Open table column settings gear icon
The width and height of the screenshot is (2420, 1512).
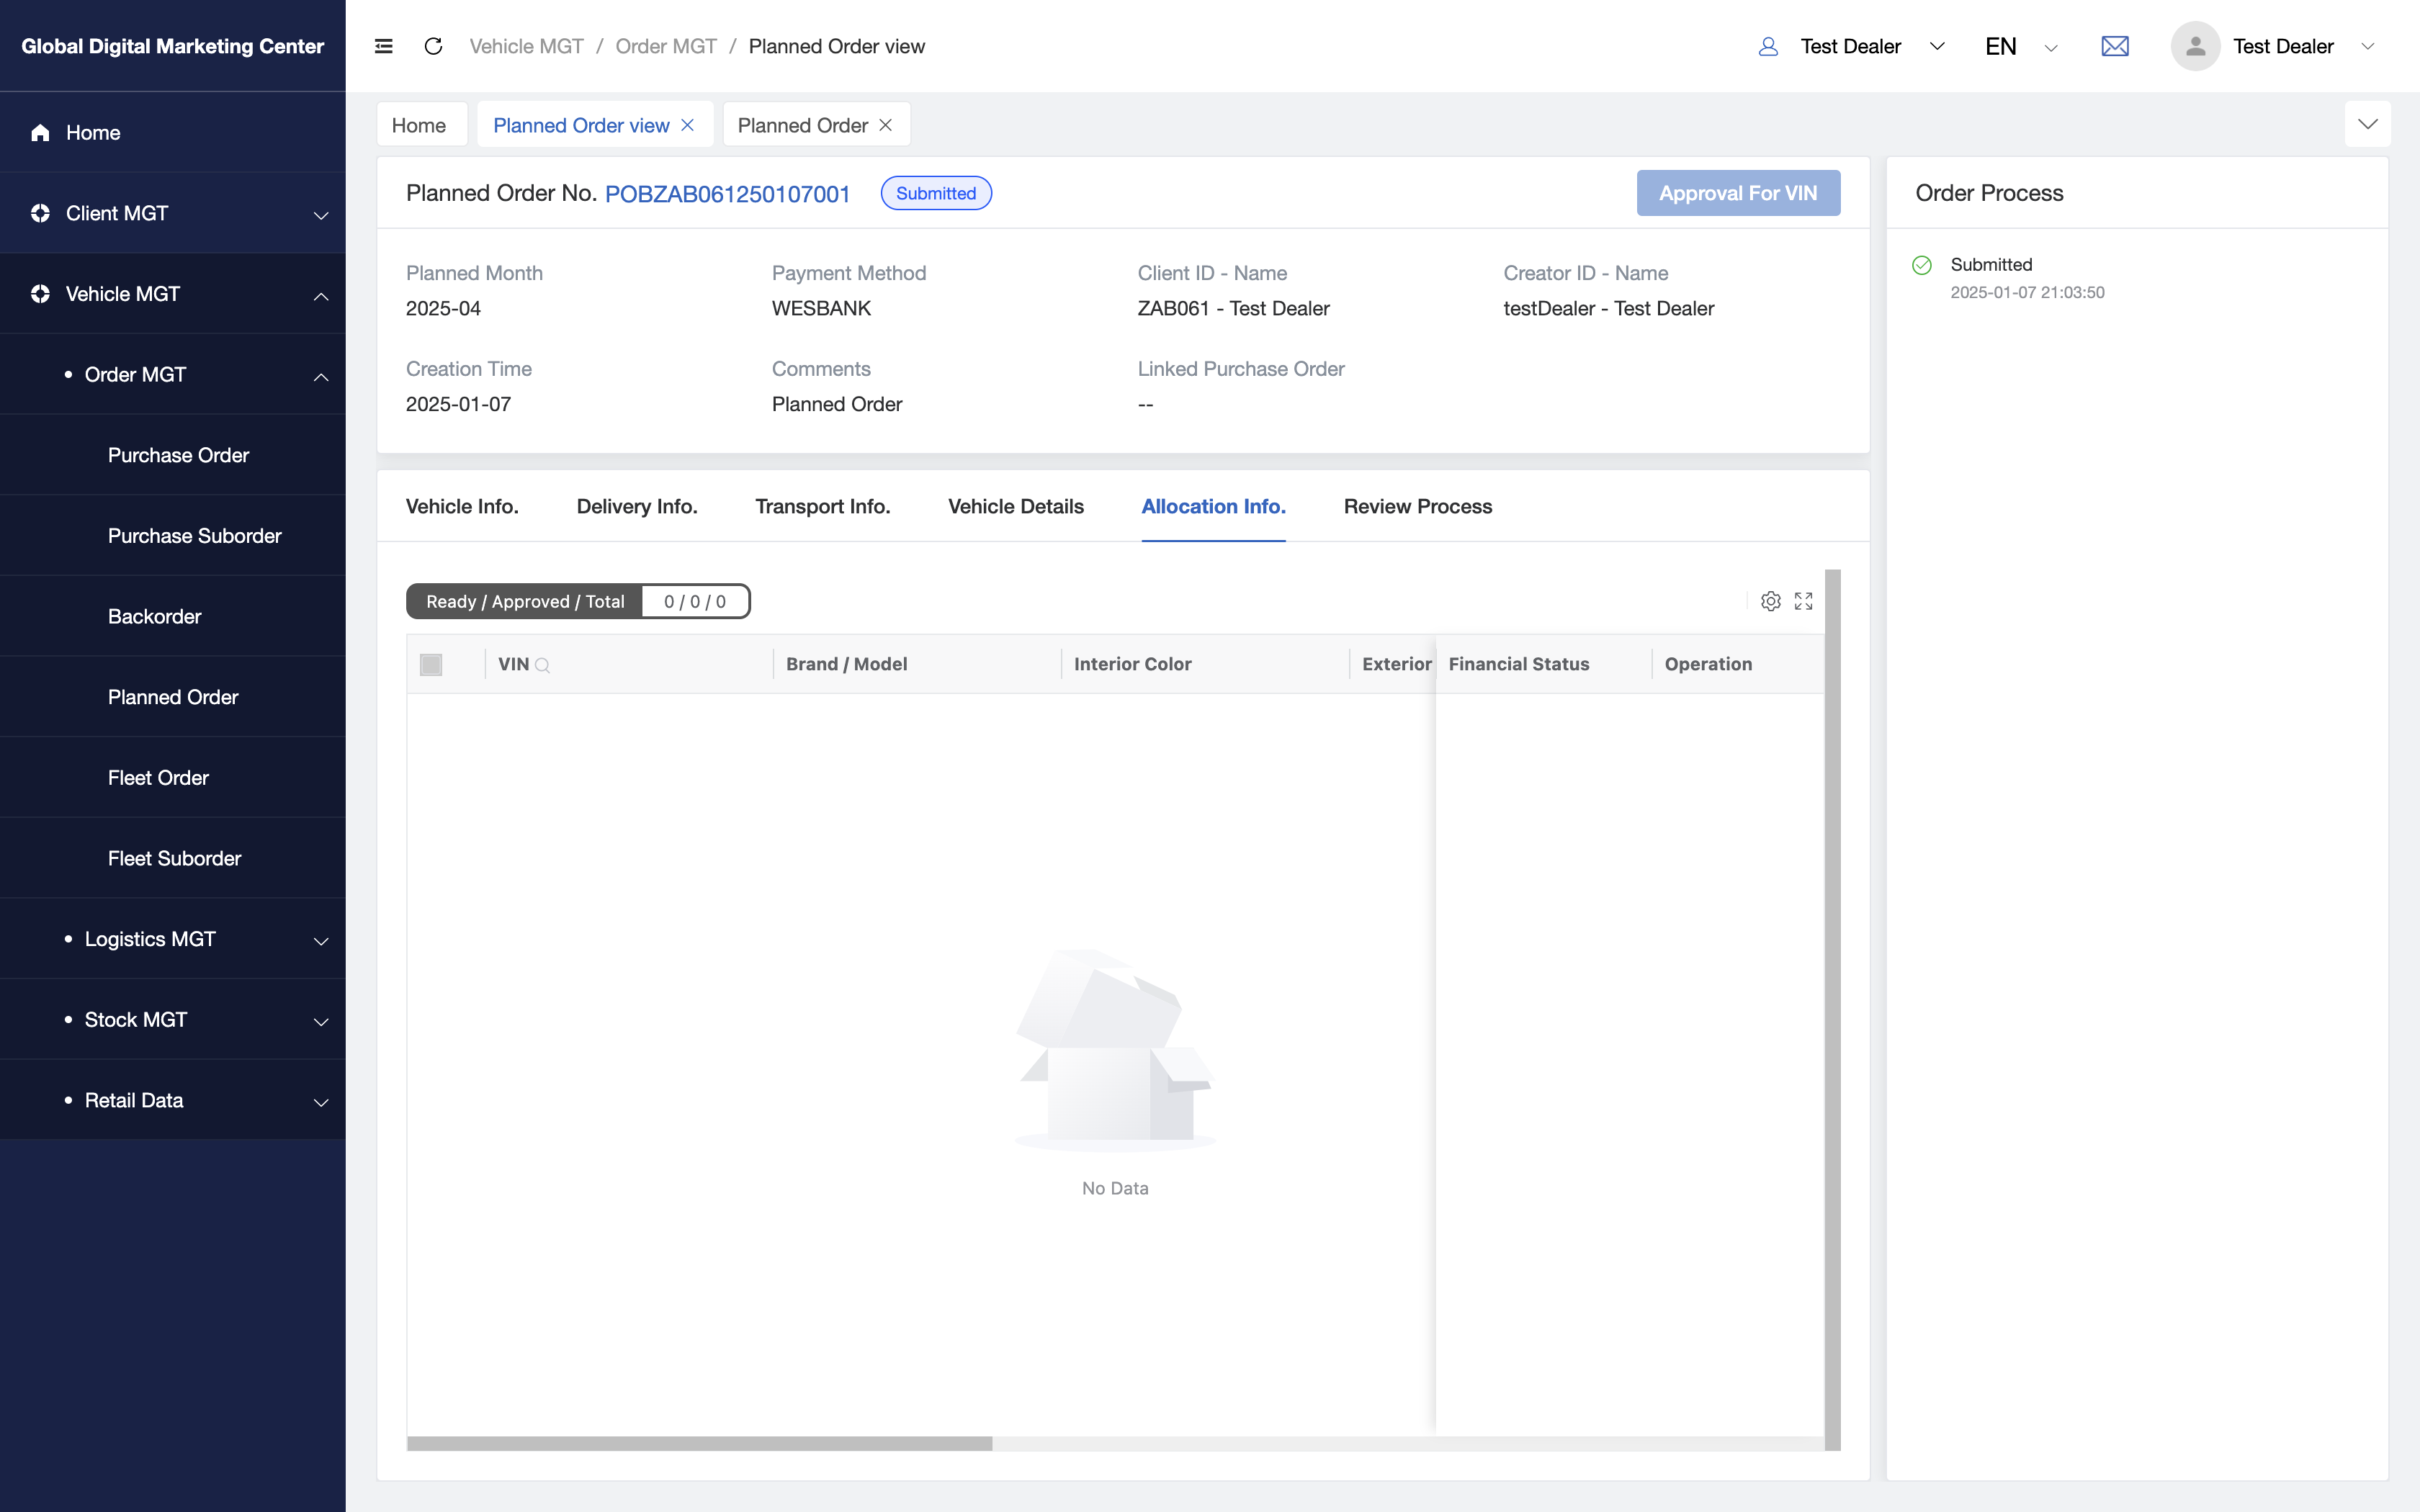pos(1771,601)
